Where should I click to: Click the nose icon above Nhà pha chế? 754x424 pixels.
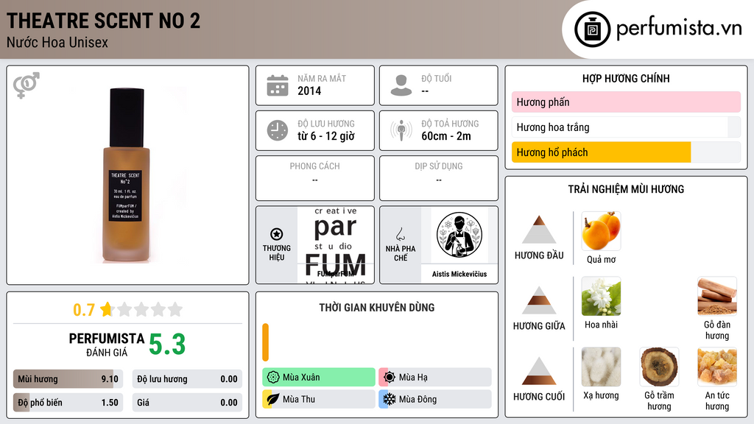pos(400,234)
